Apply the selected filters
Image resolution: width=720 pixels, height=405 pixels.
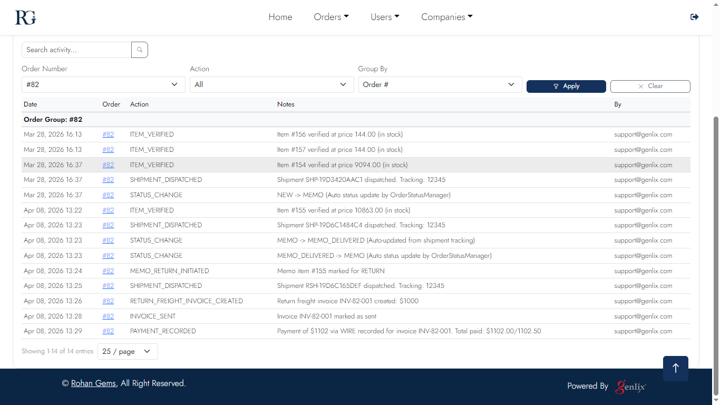(566, 86)
